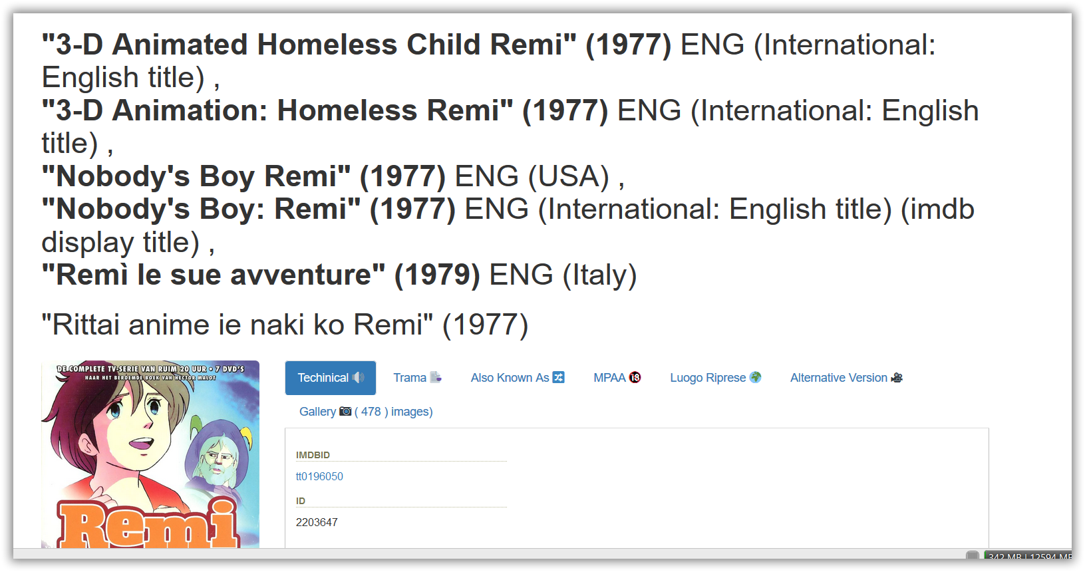This screenshot has width=1085, height=572.
Task: Click the shuffle icon beside Also Known As
Action: pos(558,377)
